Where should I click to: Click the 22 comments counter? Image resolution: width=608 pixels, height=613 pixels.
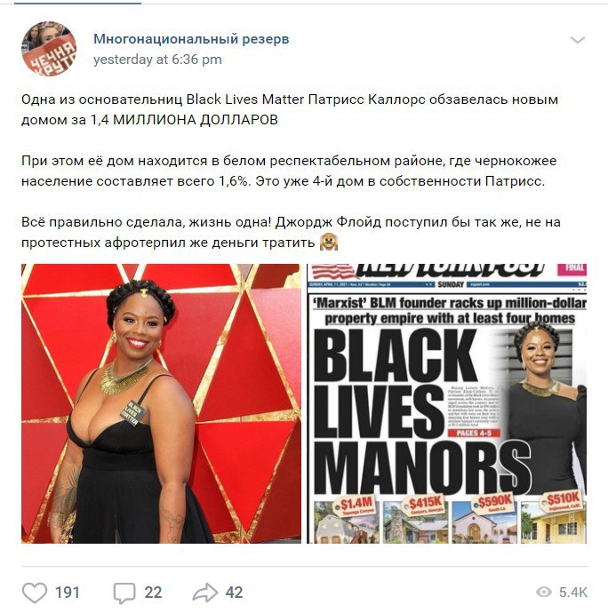153,593
